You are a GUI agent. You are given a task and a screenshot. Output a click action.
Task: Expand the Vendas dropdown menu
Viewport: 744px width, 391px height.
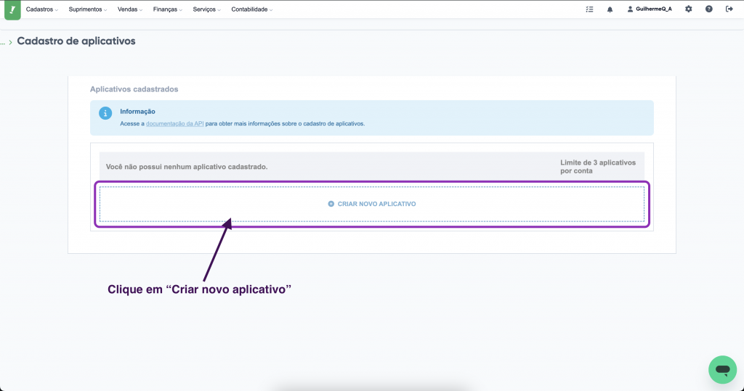(x=129, y=9)
